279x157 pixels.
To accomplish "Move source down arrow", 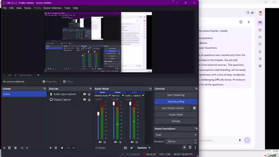I will 74,148.
